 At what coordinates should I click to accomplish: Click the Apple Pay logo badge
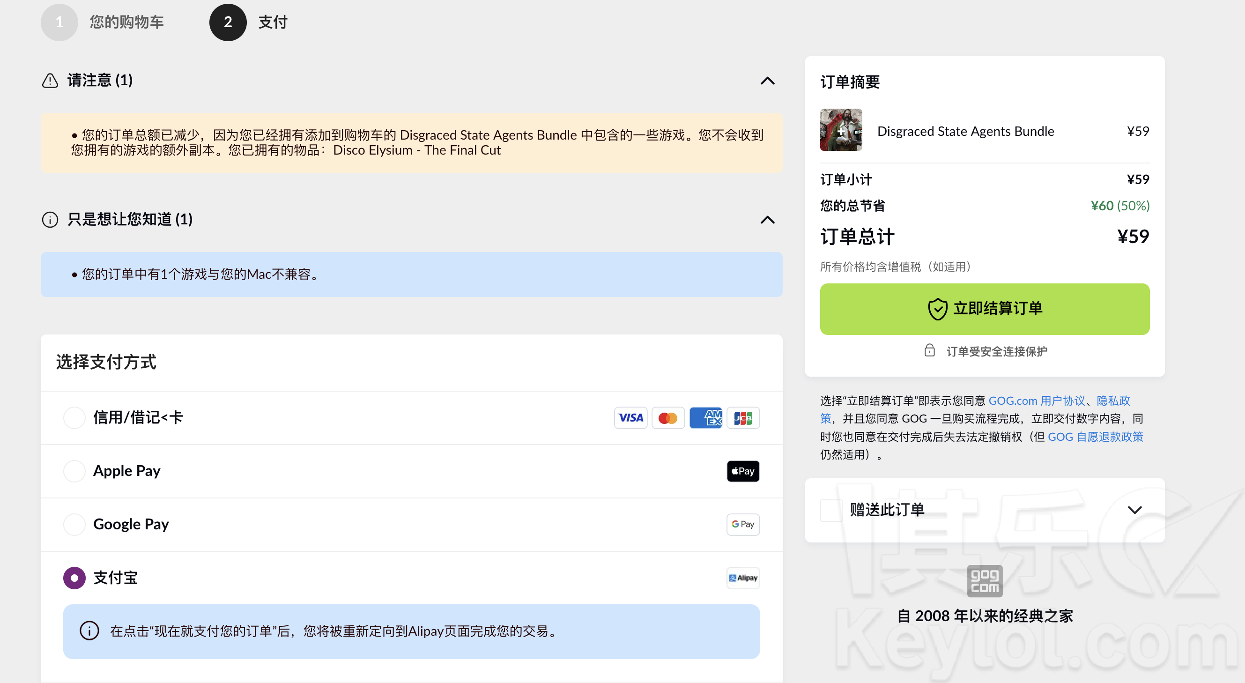pos(743,471)
